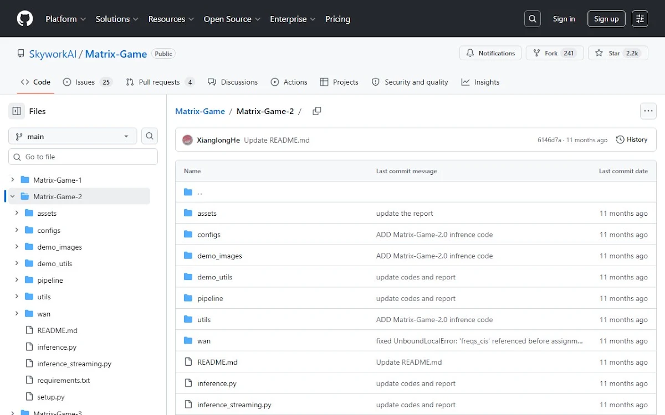Click inference.py file icon in sidebar tree

pyautogui.click(x=29, y=347)
